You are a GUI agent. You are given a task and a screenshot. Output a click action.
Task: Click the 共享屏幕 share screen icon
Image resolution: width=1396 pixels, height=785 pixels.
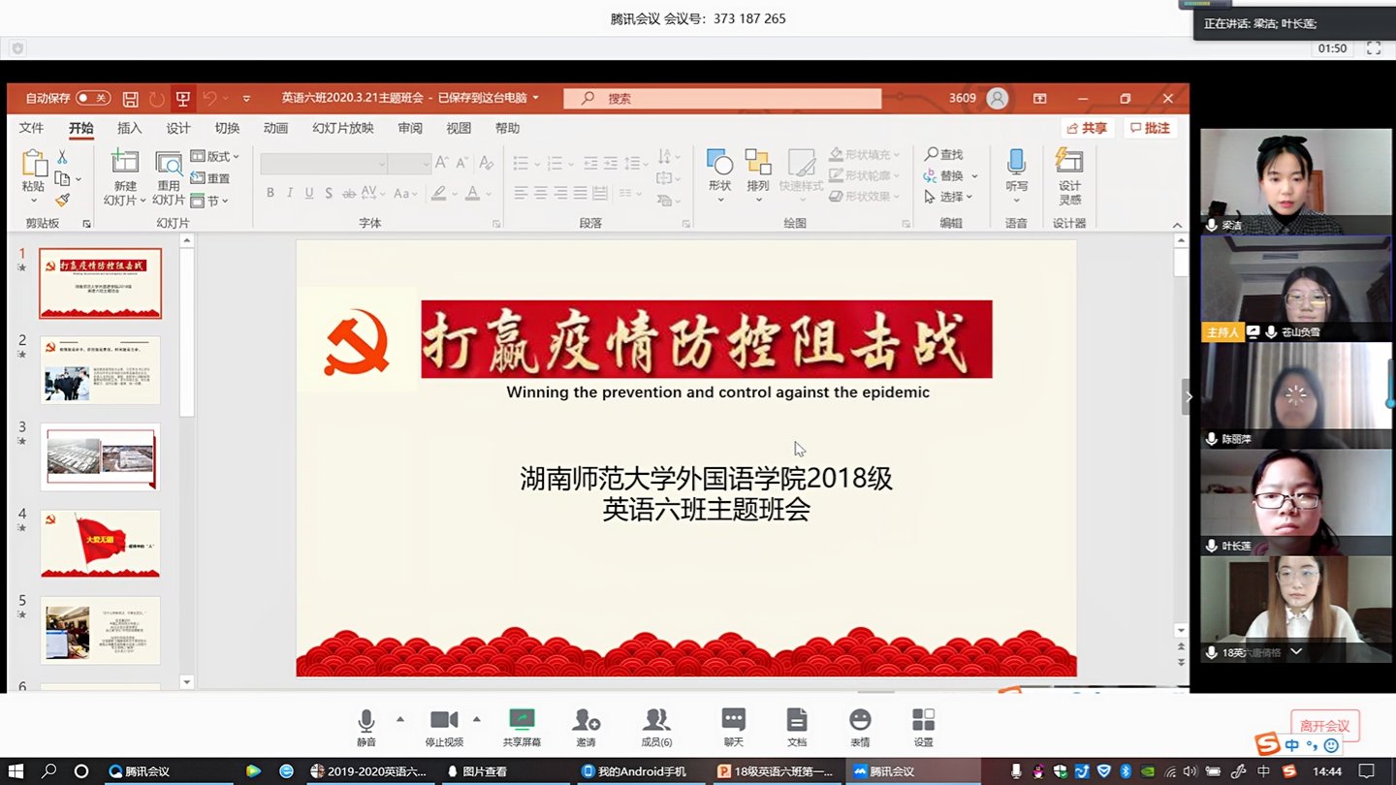point(522,720)
